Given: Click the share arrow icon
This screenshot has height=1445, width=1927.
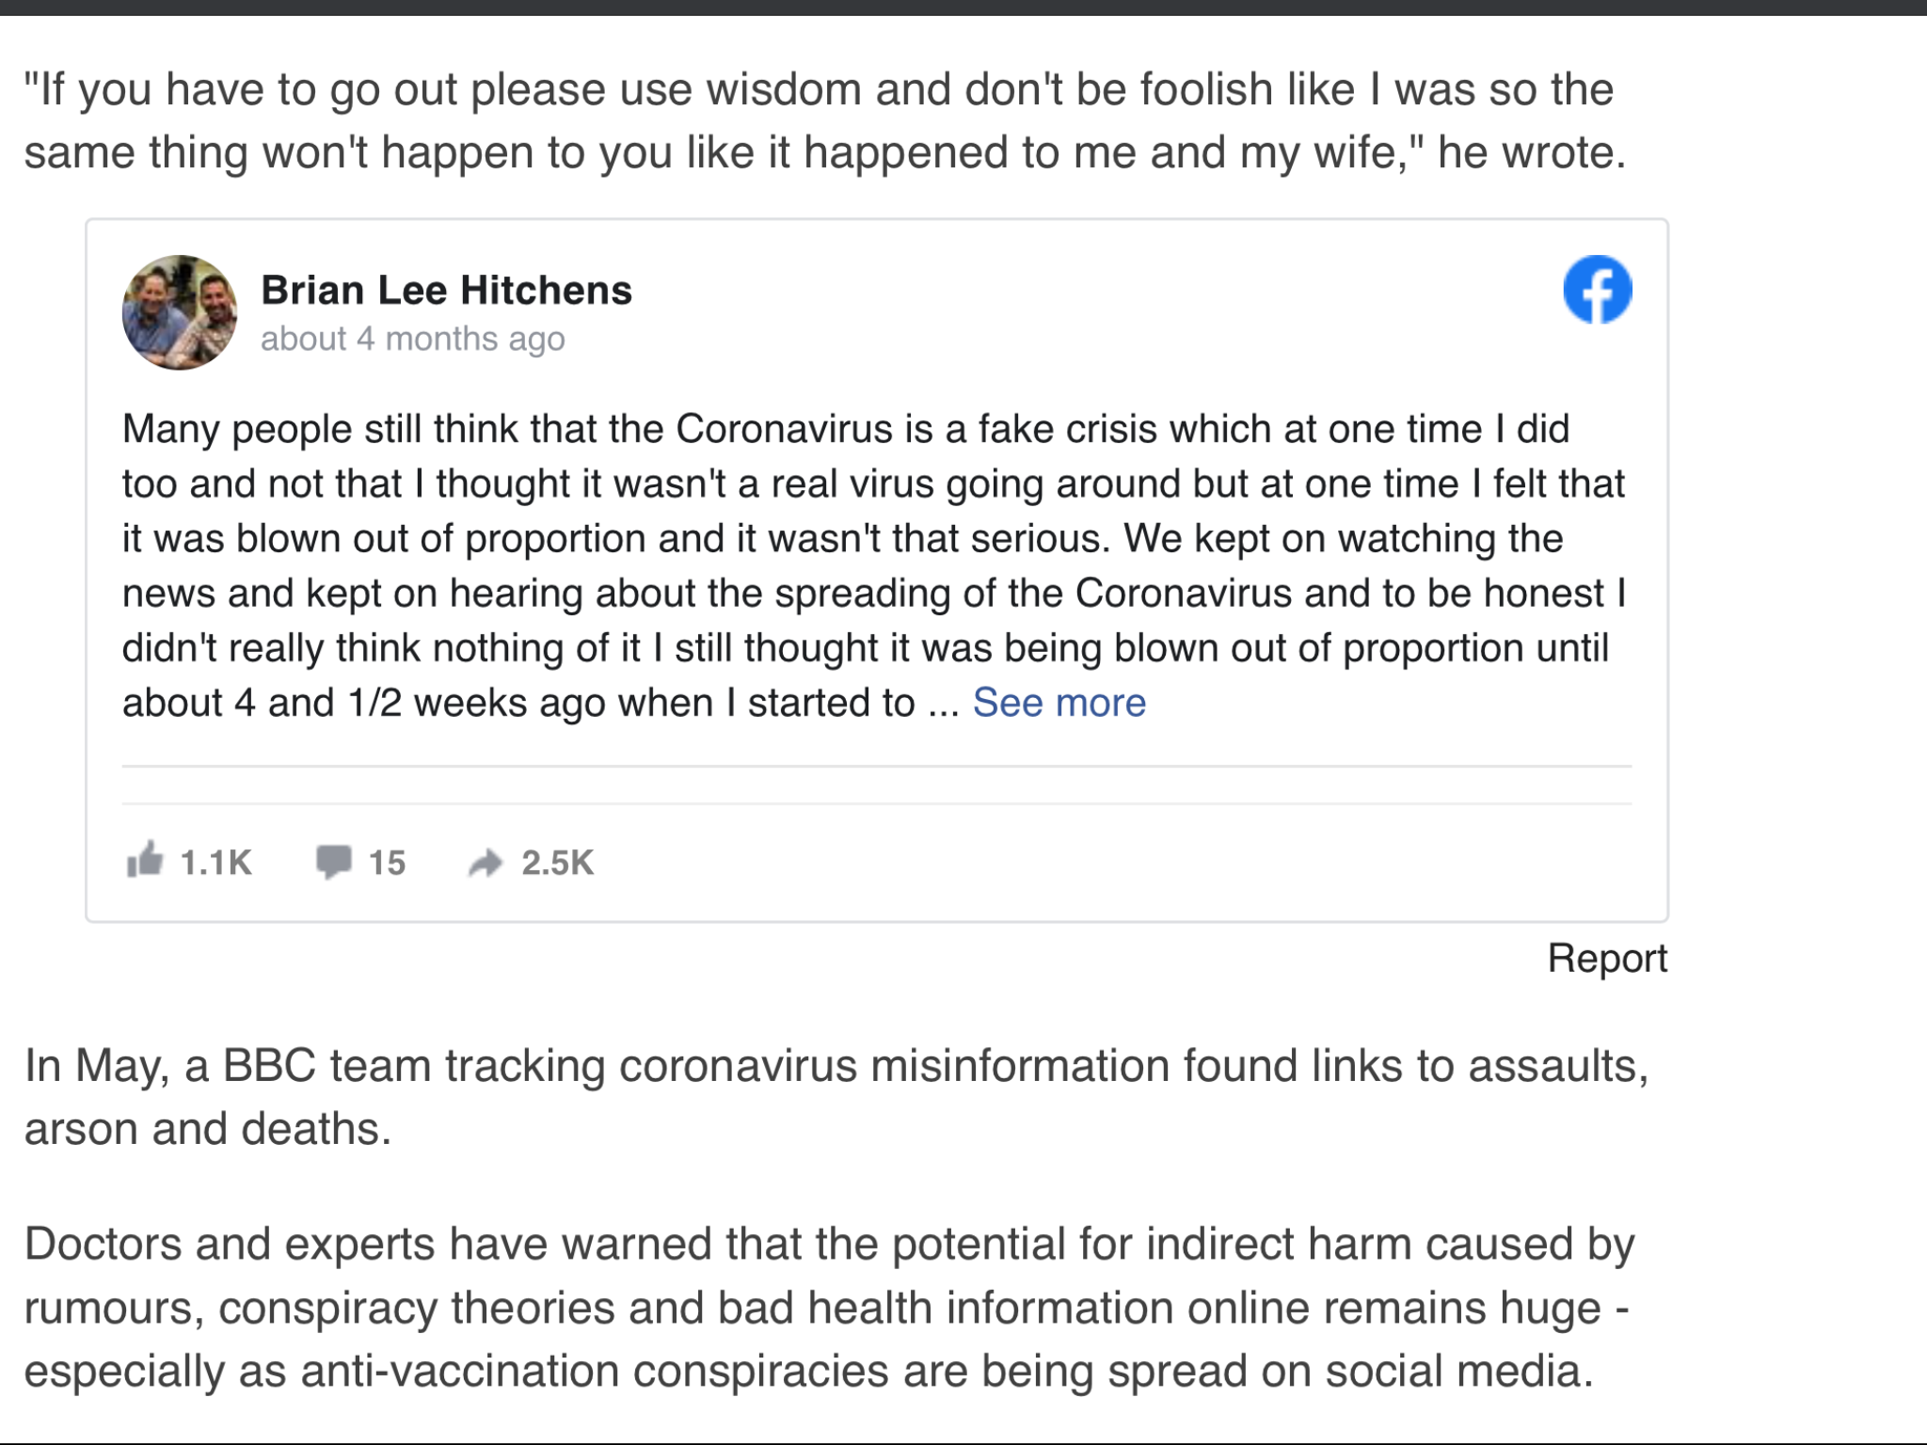Looking at the screenshot, I should [486, 863].
